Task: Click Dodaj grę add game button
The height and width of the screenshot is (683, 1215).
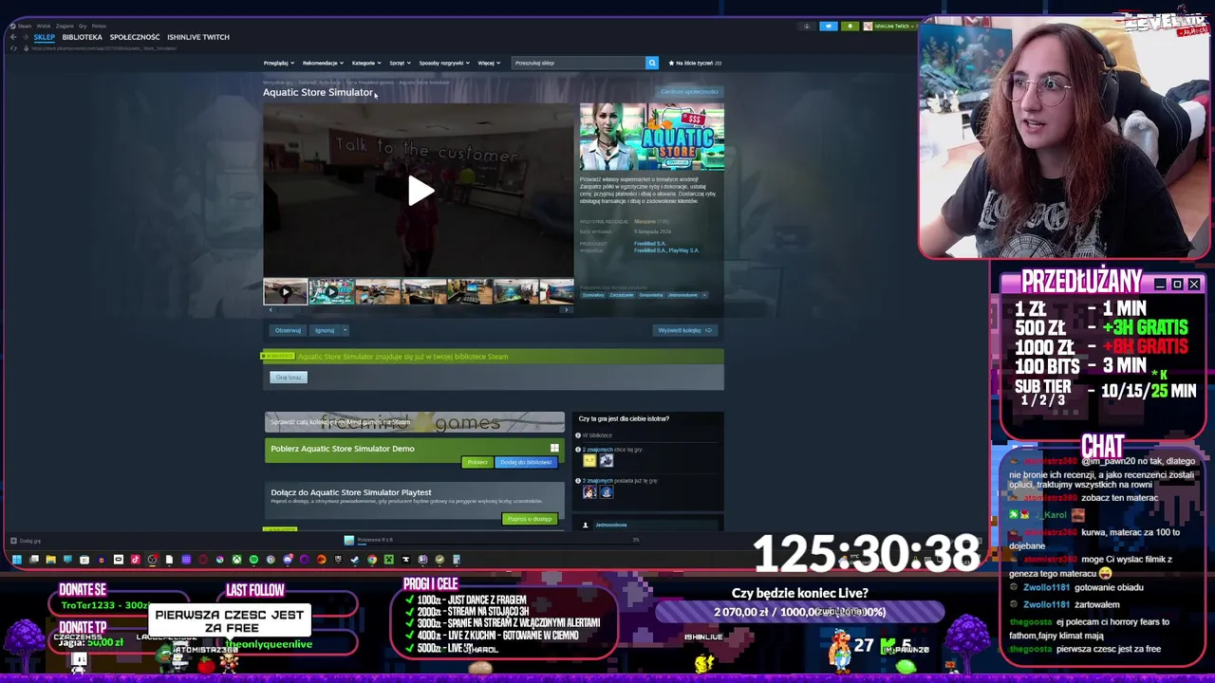Action: point(25,541)
